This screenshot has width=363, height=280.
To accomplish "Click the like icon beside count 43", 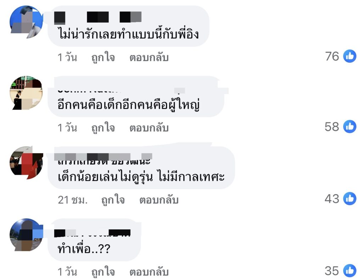I will pos(350,199).
